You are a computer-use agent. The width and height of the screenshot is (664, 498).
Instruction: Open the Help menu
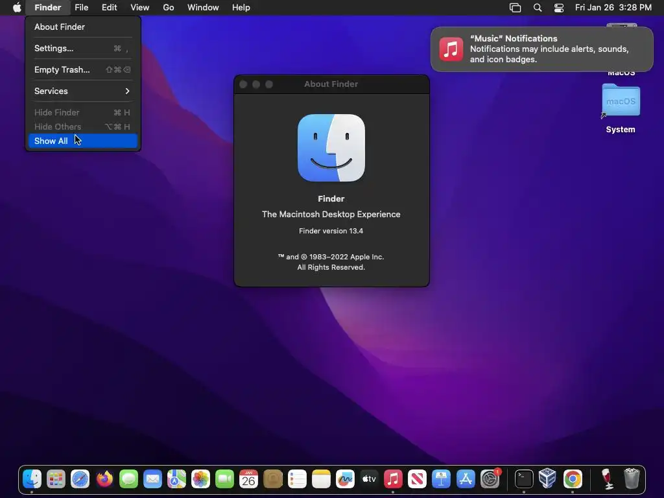[x=241, y=8]
